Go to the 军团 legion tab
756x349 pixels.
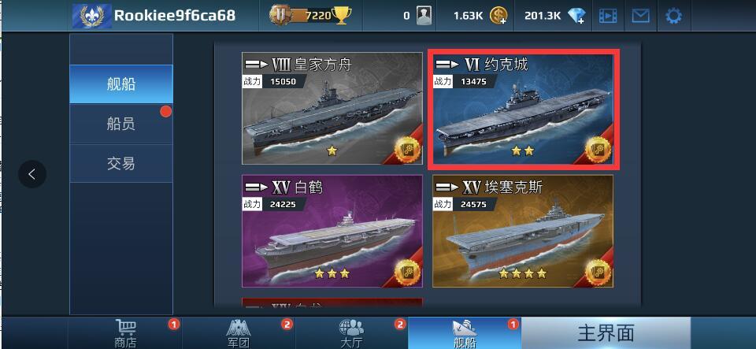click(239, 333)
